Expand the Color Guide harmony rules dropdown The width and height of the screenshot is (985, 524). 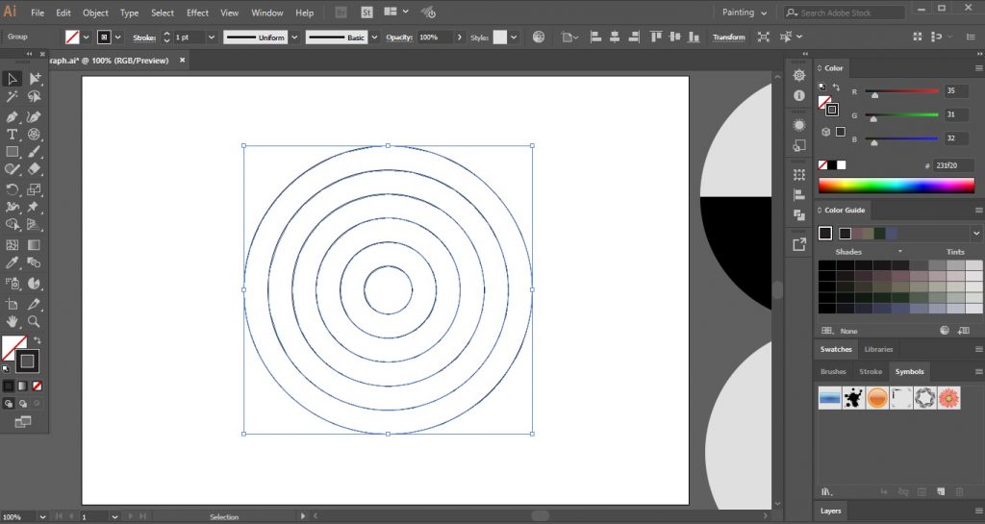(976, 233)
